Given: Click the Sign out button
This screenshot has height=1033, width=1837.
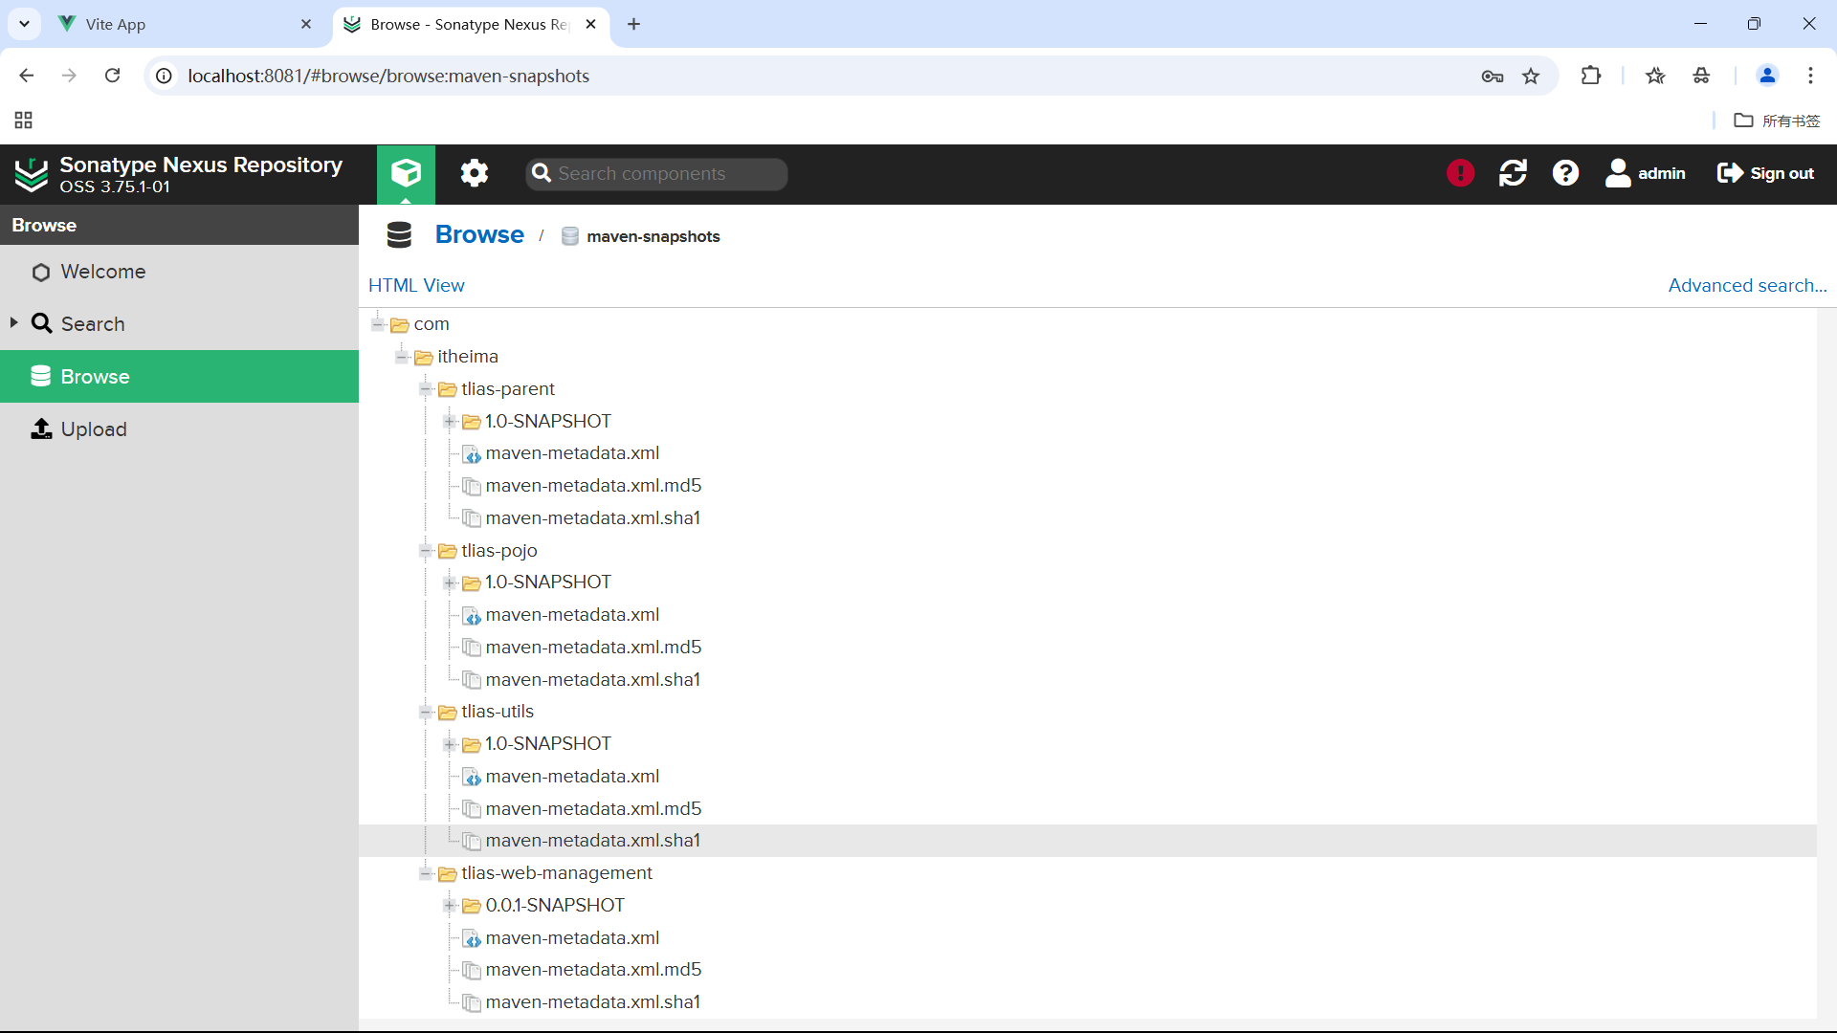Looking at the screenshot, I should coord(1765,173).
